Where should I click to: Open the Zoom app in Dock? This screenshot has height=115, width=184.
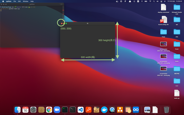click(57, 110)
